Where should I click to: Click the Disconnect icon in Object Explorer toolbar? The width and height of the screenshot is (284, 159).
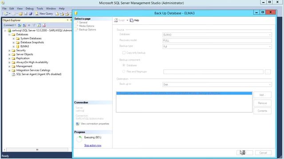click(x=24, y=25)
